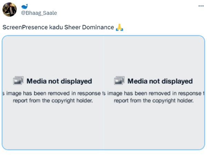
Task: Click the word Sheer in the tweet
Action: (x=72, y=27)
